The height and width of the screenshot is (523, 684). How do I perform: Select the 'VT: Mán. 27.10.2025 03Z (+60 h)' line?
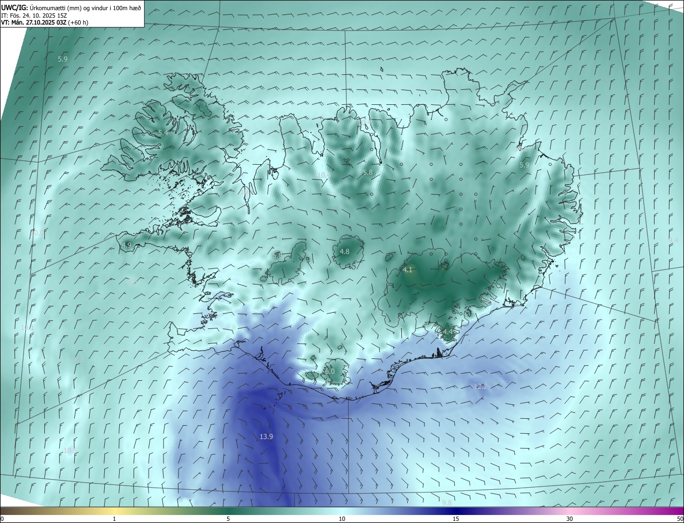click(45, 23)
